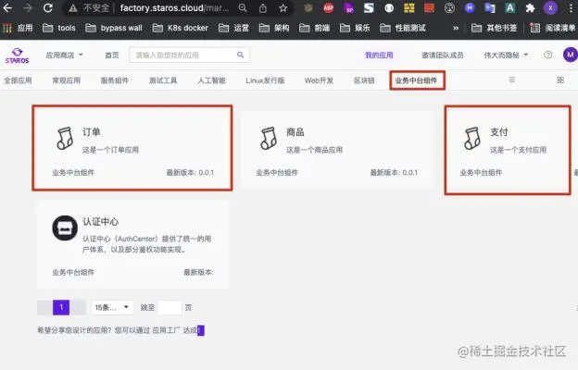The width and height of the screenshot is (578, 370).
Task: Open the 商品 application card title
Action: pos(295,131)
